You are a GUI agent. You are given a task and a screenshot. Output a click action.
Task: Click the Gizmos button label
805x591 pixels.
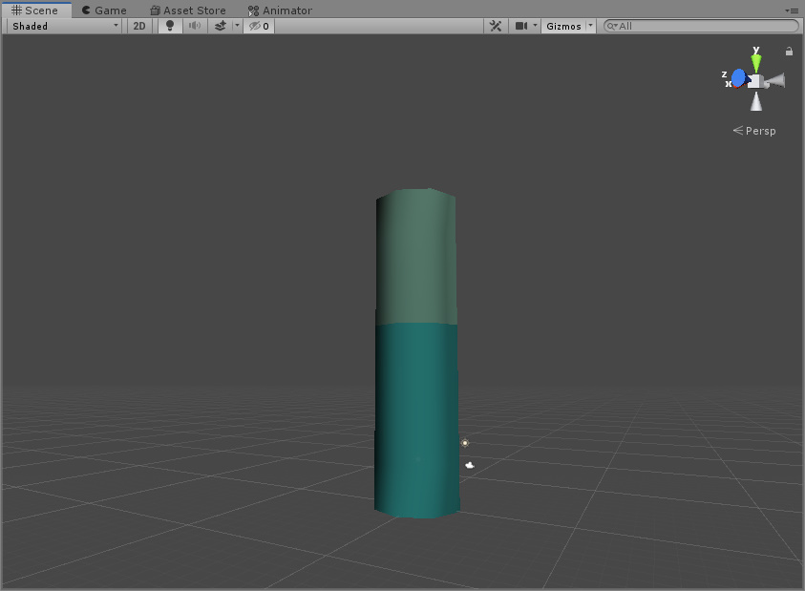click(567, 26)
